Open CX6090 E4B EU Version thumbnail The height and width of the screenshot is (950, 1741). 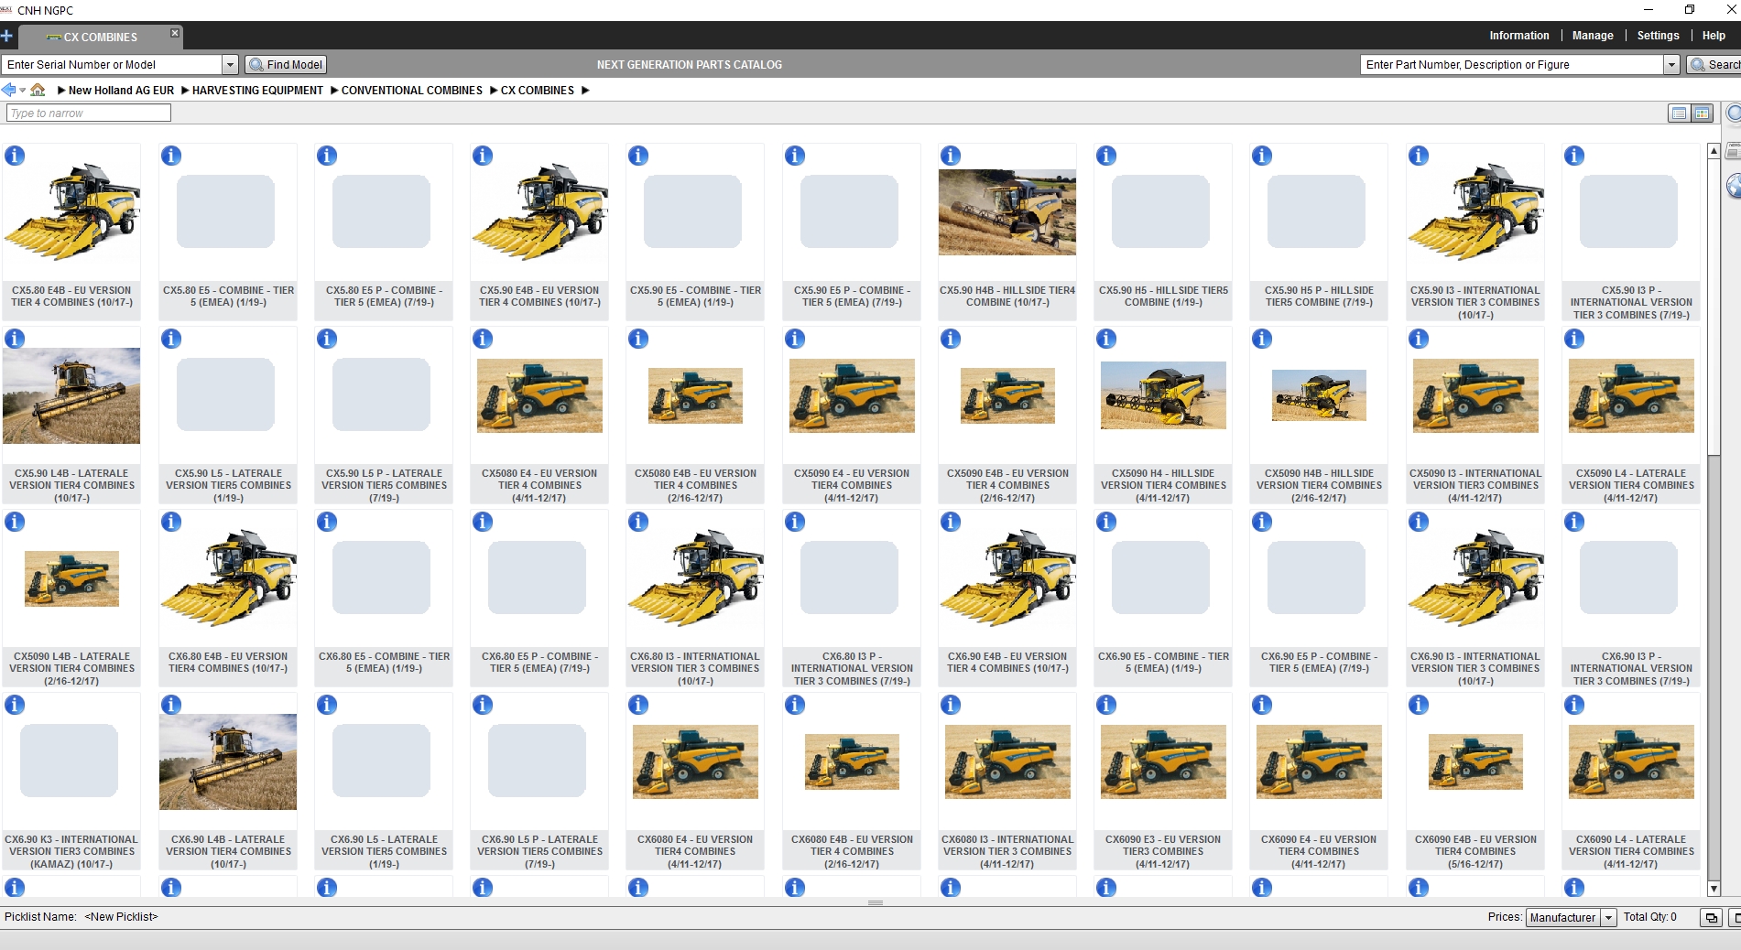coord(1475,761)
